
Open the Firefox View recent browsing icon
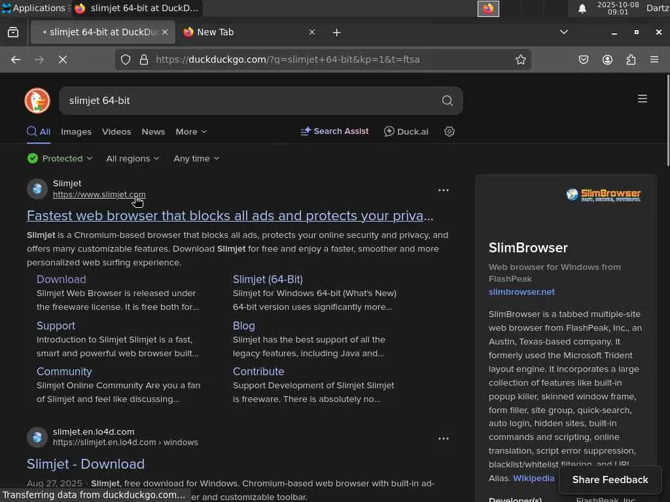(x=13, y=33)
